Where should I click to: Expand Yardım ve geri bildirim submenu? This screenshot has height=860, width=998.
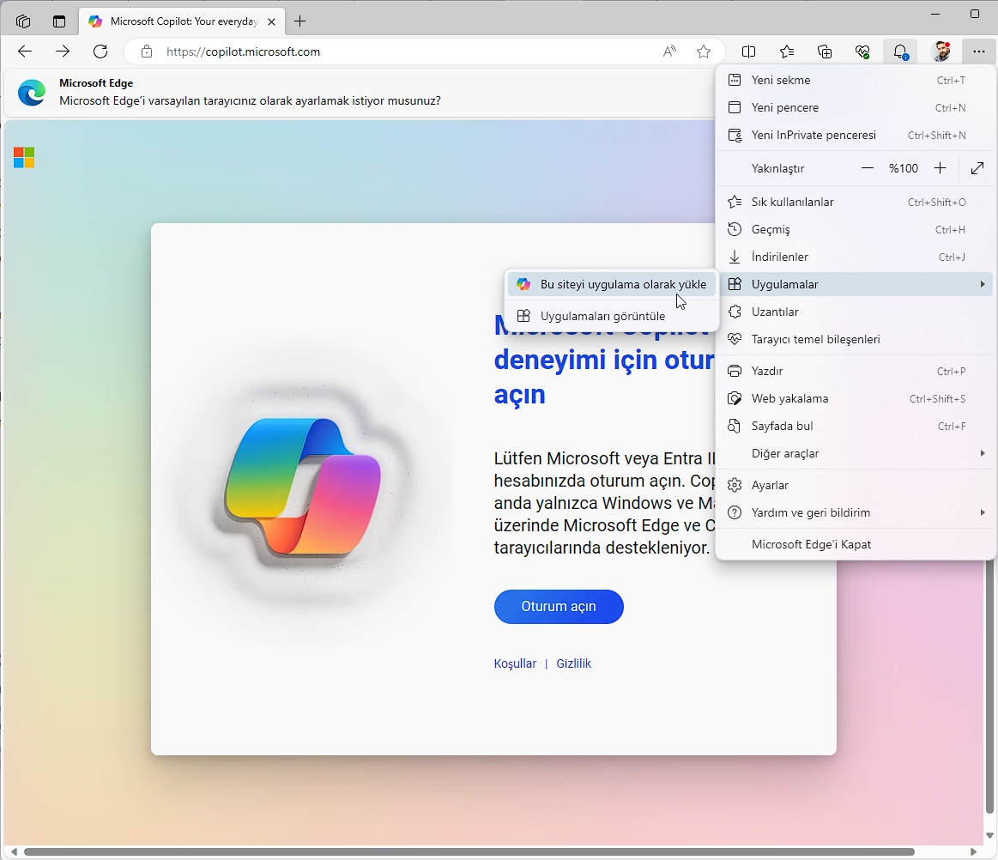[983, 512]
